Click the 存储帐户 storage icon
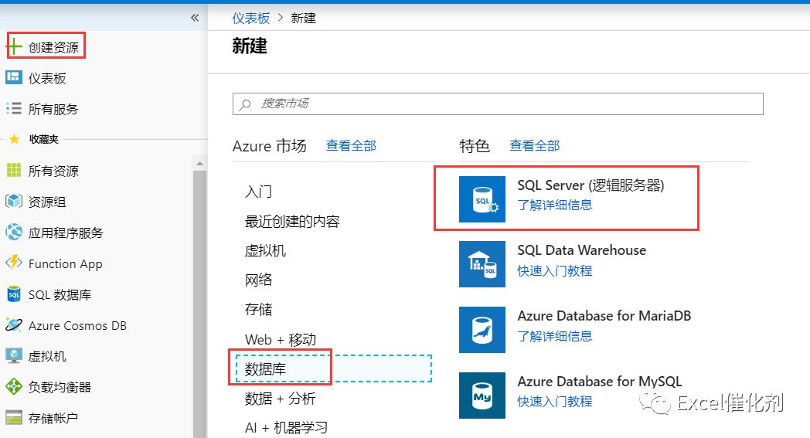The width and height of the screenshot is (810, 438). tap(13, 417)
